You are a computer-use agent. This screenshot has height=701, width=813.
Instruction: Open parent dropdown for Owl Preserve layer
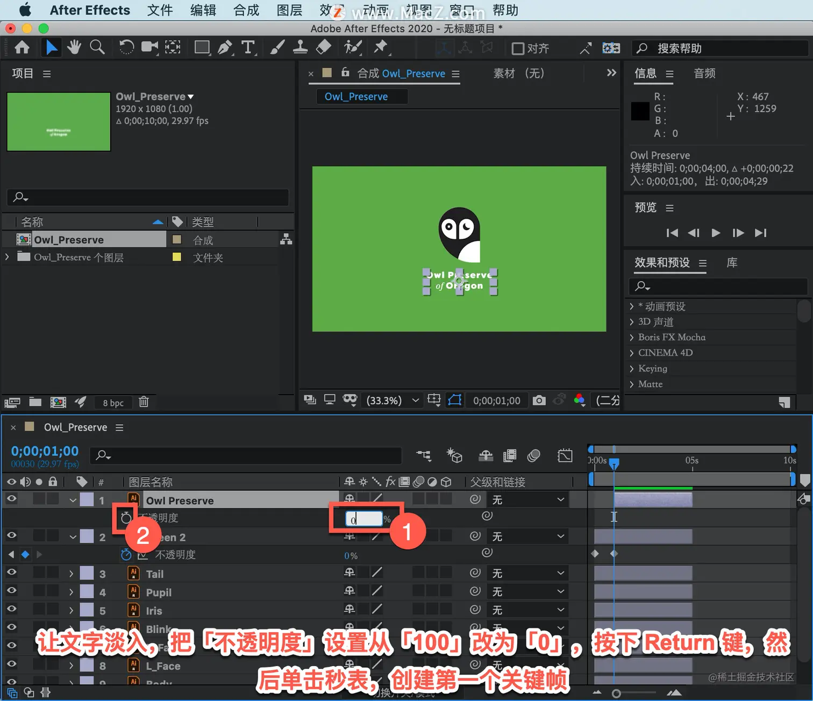click(528, 500)
